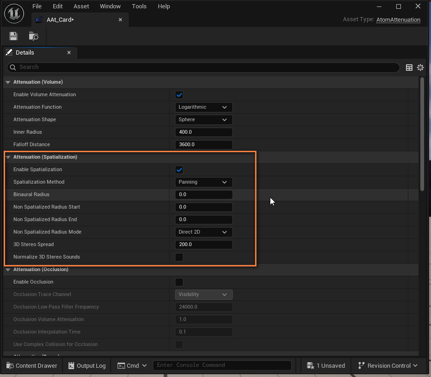
Task: Click Non Spatialized Radius End field
Action: [204, 220]
